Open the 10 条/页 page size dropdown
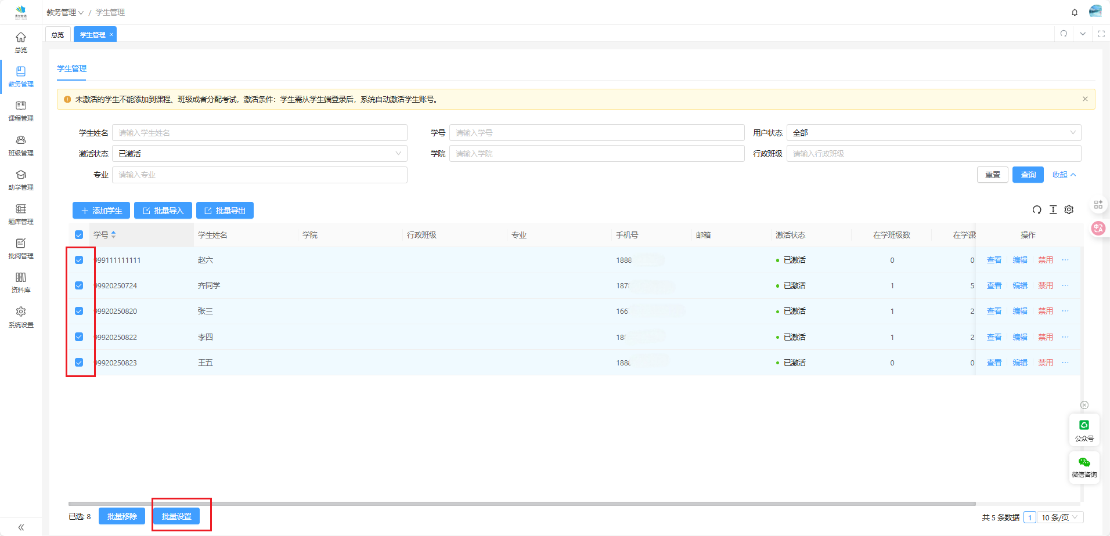The width and height of the screenshot is (1110, 536). pyautogui.click(x=1060, y=517)
